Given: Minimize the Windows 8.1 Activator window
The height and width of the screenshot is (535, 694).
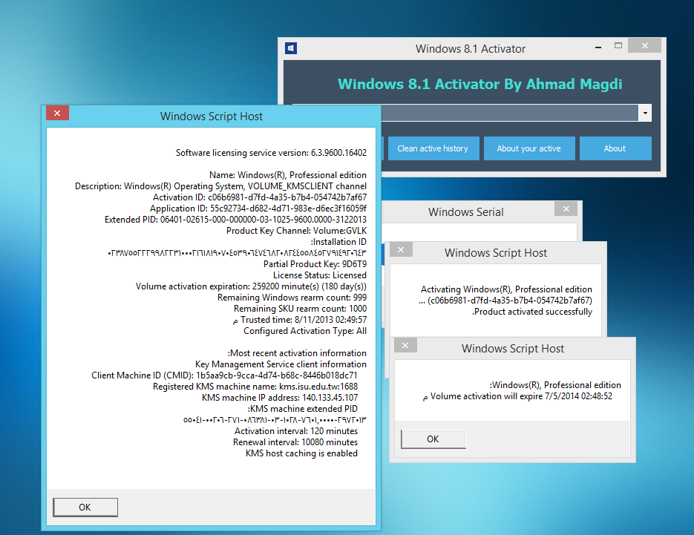Looking at the screenshot, I should pos(597,45).
